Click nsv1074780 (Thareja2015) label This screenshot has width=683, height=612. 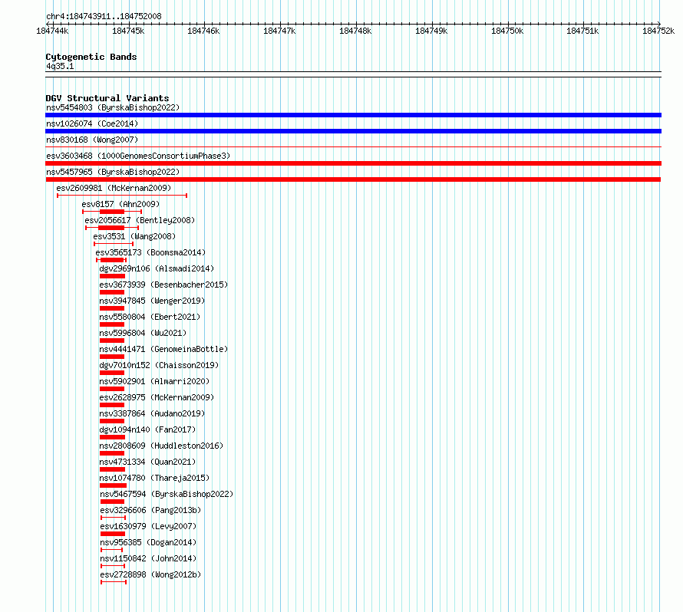click(x=154, y=478)
